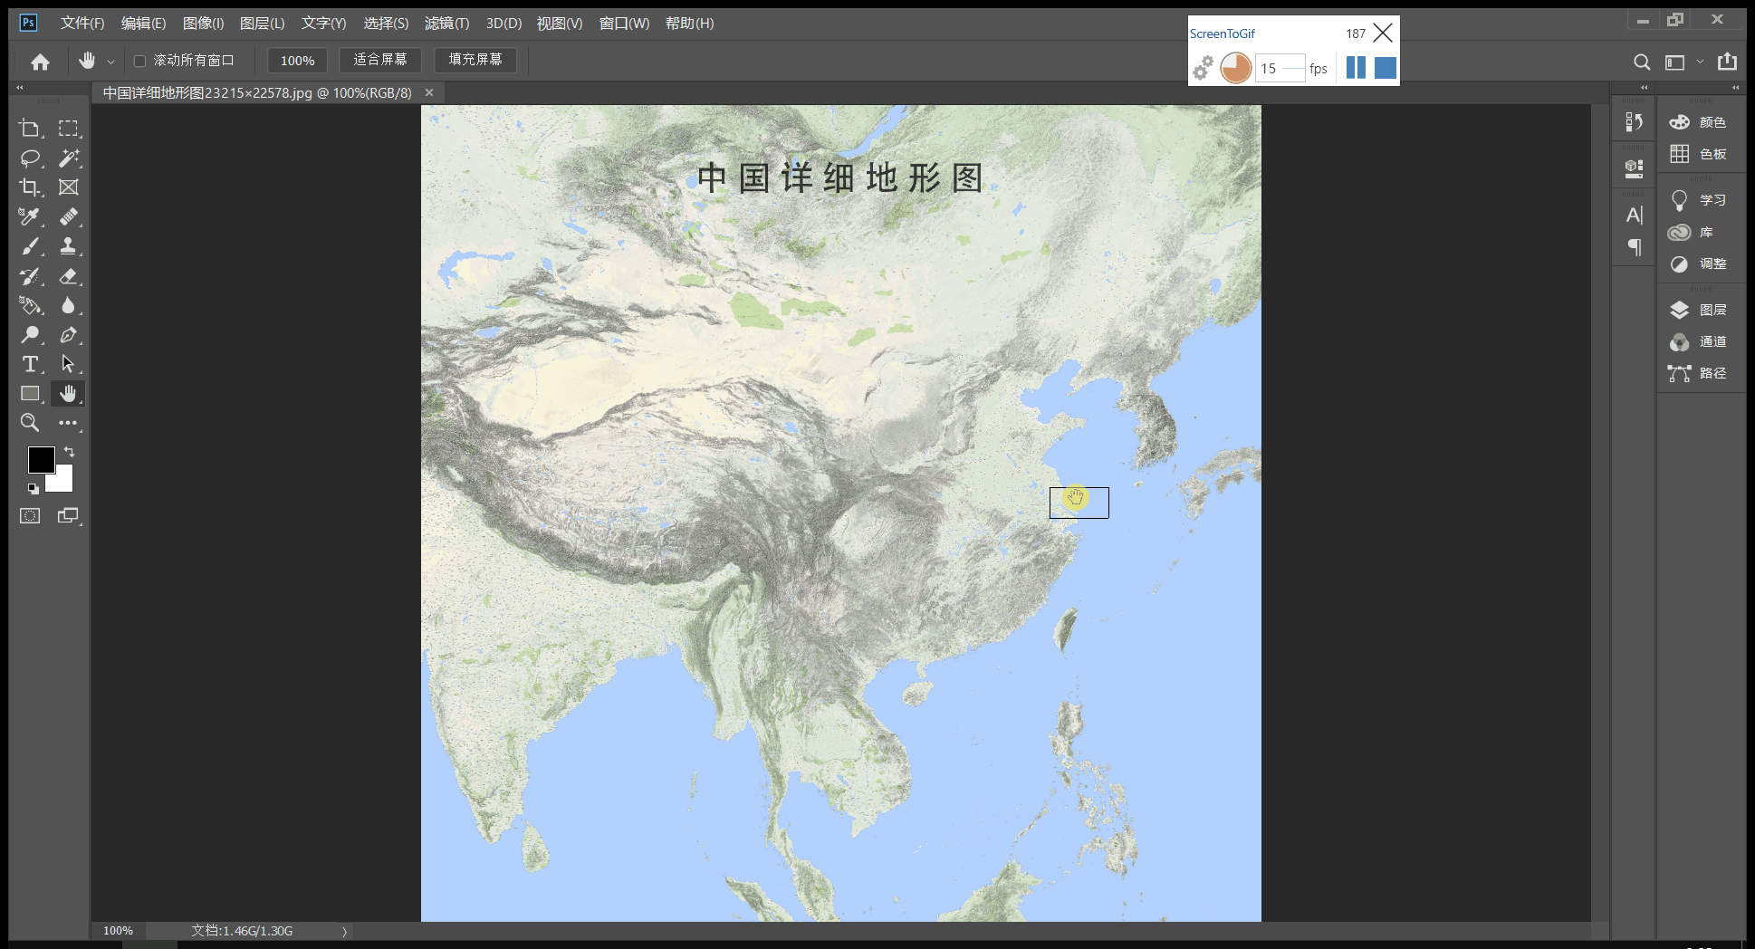Screen dimensions: 1755x949
Task: Select the Pen tool
Action: [x=69, y=335]
